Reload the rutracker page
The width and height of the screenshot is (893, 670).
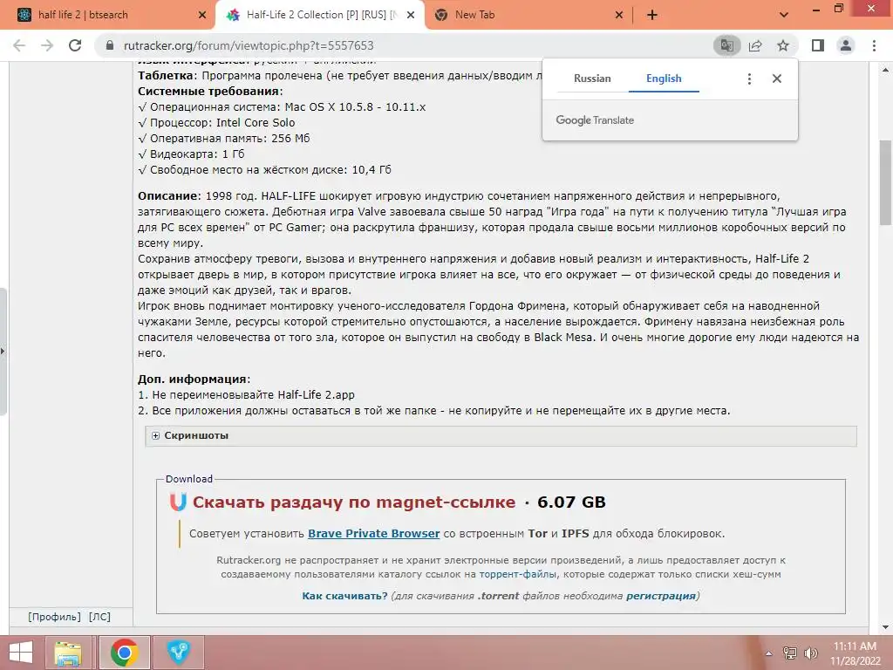coord(75,45)
